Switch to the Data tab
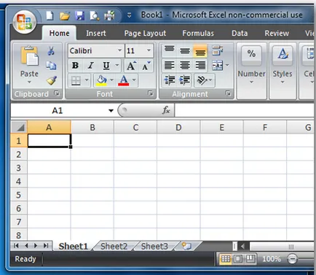 (x=240, y=34)
